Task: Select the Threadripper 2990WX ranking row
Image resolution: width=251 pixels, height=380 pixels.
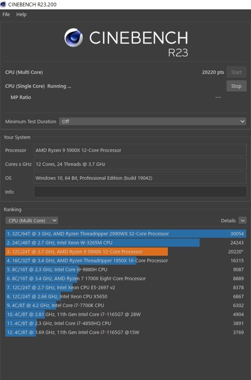Action: (x=125, y=234)
